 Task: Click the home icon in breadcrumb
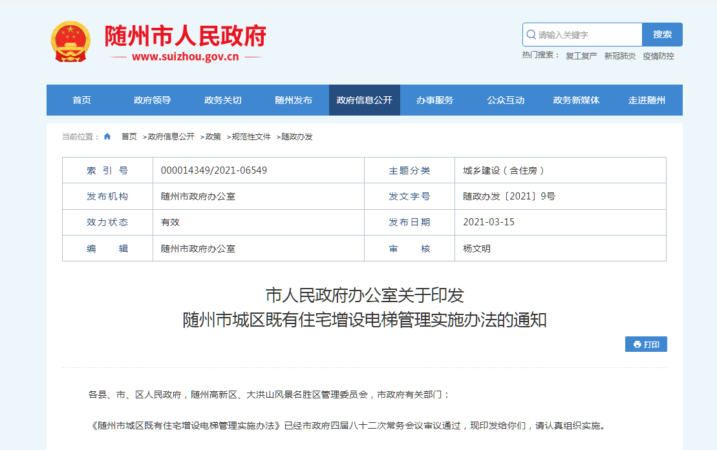(x=107, y=137)
